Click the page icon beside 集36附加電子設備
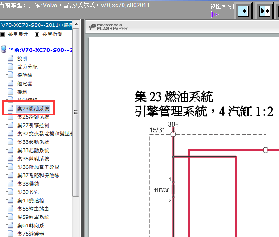Viewport: 279px width, 237px height. [11, 167]
